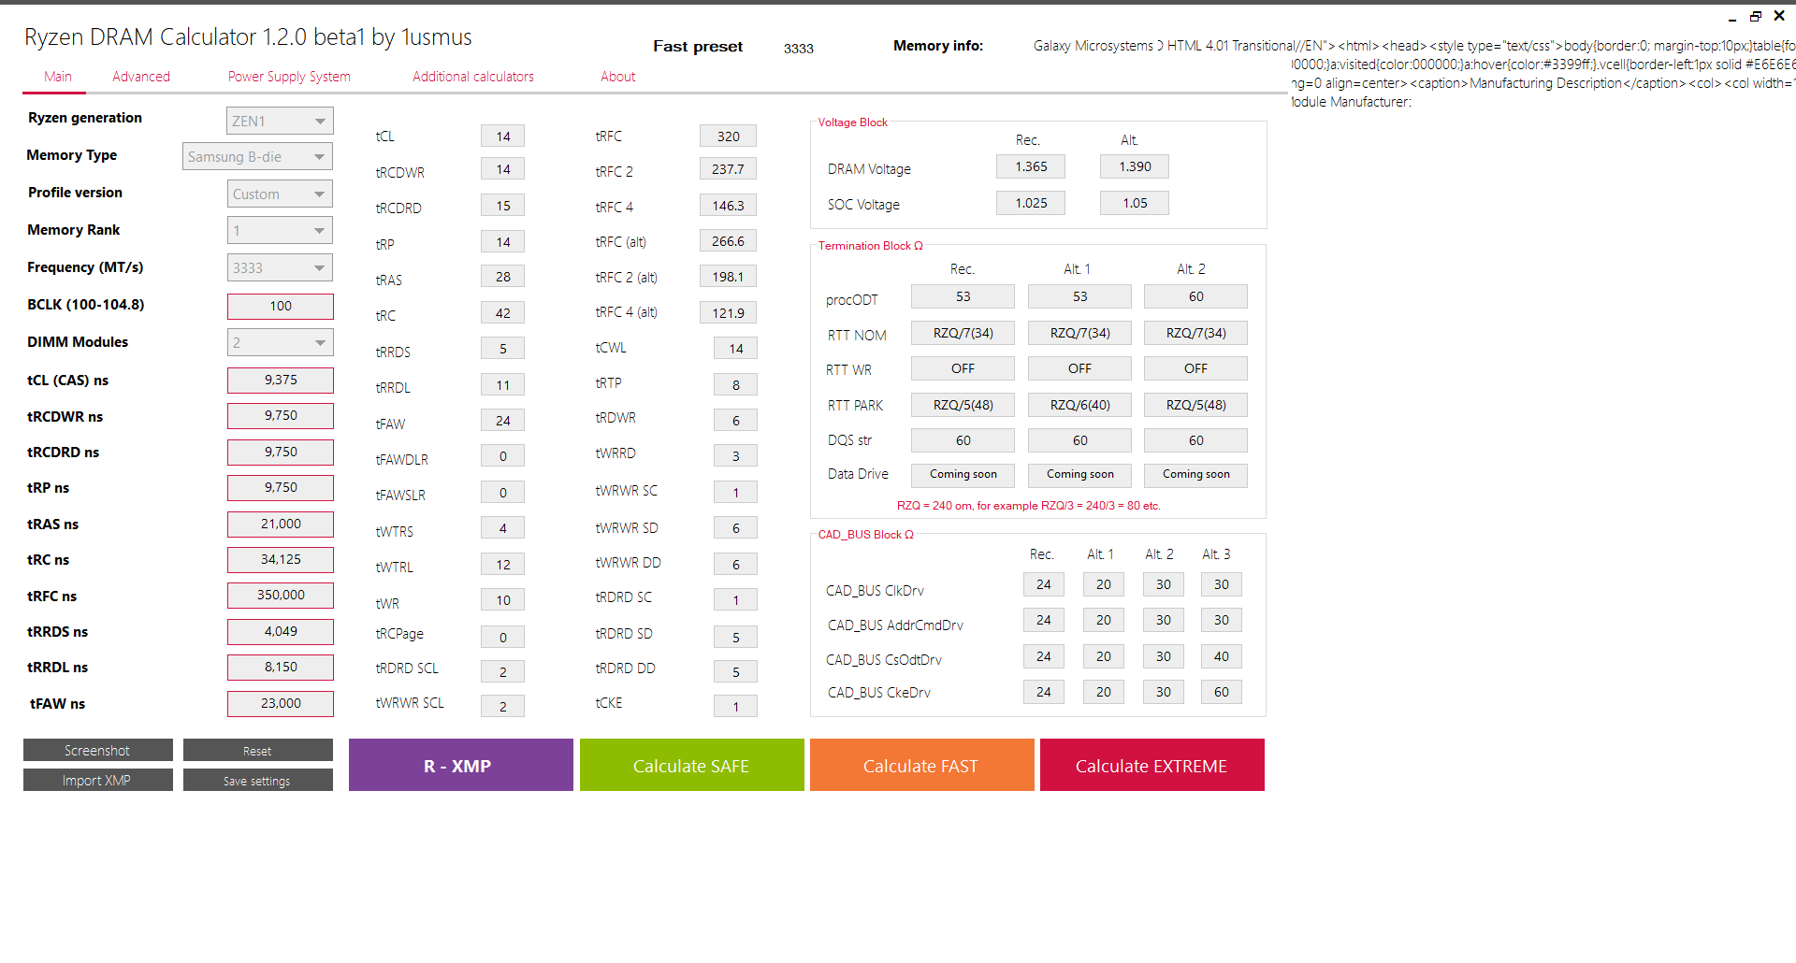The image size is (1796, 963).
Task: Click RTT WR Alt. 1 value OFF
Action: tap(1079, 368)
